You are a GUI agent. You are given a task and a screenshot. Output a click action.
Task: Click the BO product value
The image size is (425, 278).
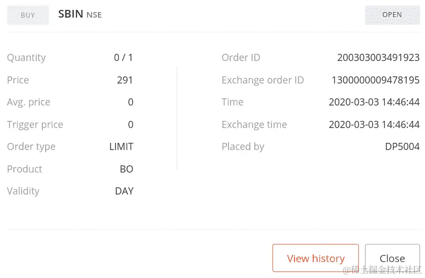[126, 169]
